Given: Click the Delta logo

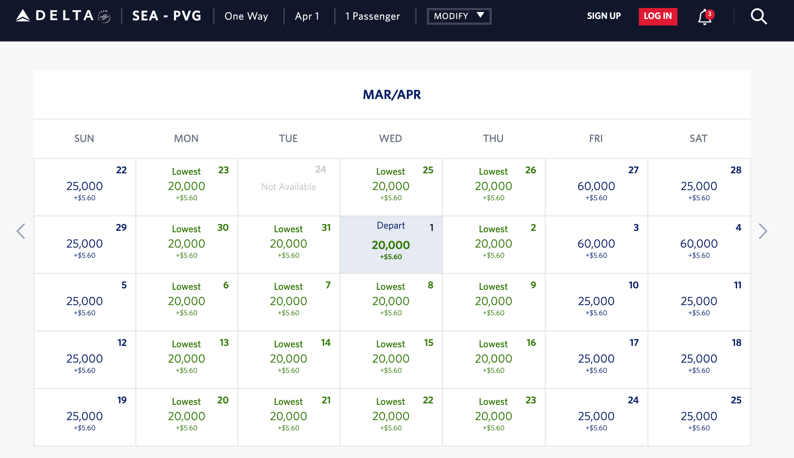Looking at the screenshot, I should pyautogui.click(x=63, y=16).
